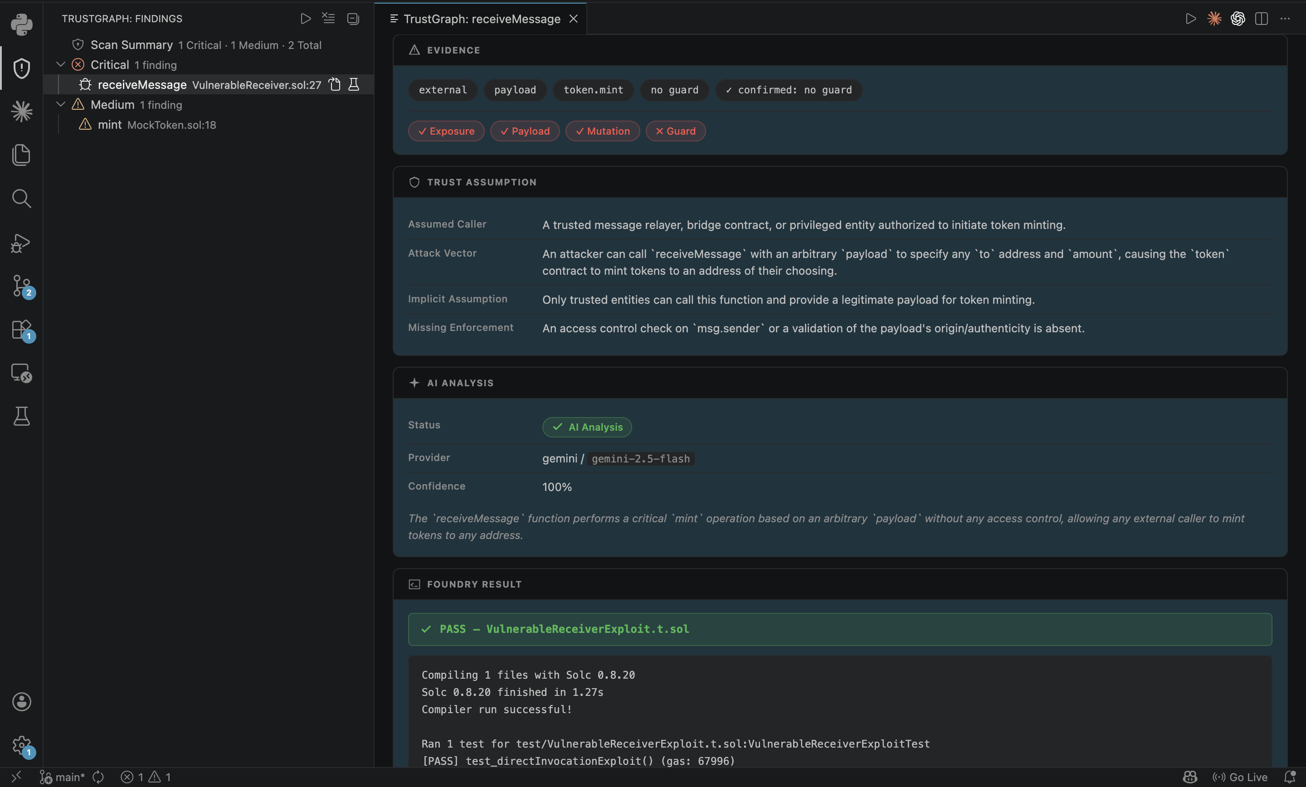This screenshot has height=787, width=1306.
Task: Open the Problems panel via the error count
Action: (x=146, y=777)
